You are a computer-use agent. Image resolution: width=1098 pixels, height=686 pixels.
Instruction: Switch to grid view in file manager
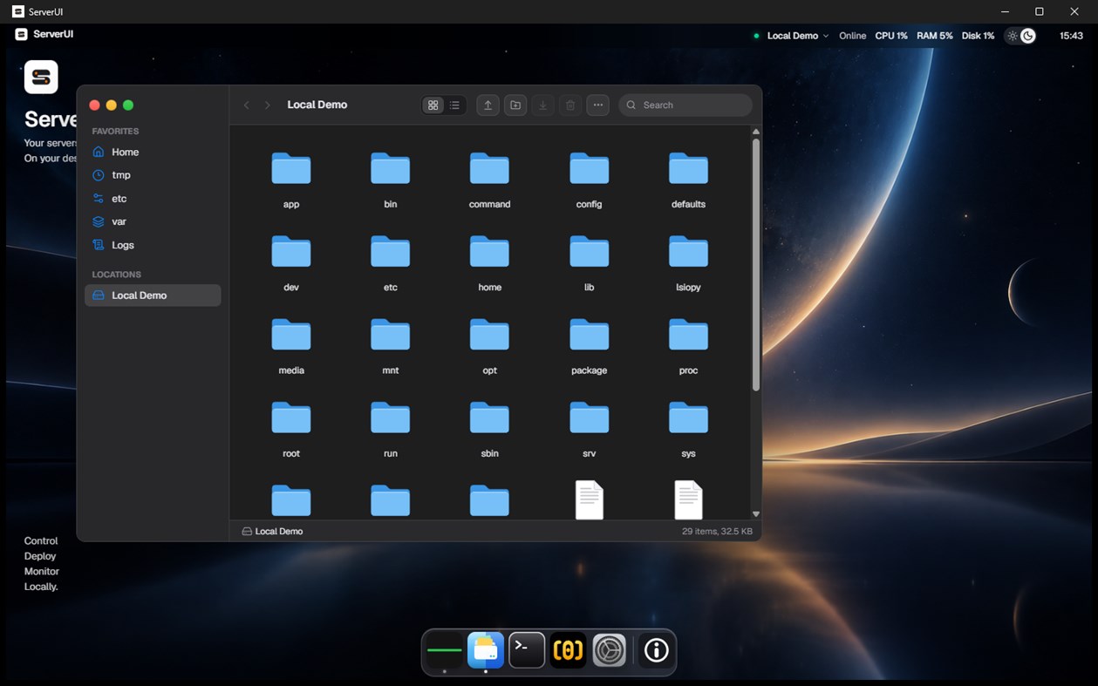point(433,105)
